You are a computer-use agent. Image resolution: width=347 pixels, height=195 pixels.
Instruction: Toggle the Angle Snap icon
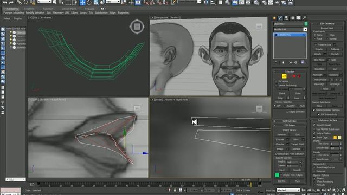pyautogui.click(x=152, y=2)
